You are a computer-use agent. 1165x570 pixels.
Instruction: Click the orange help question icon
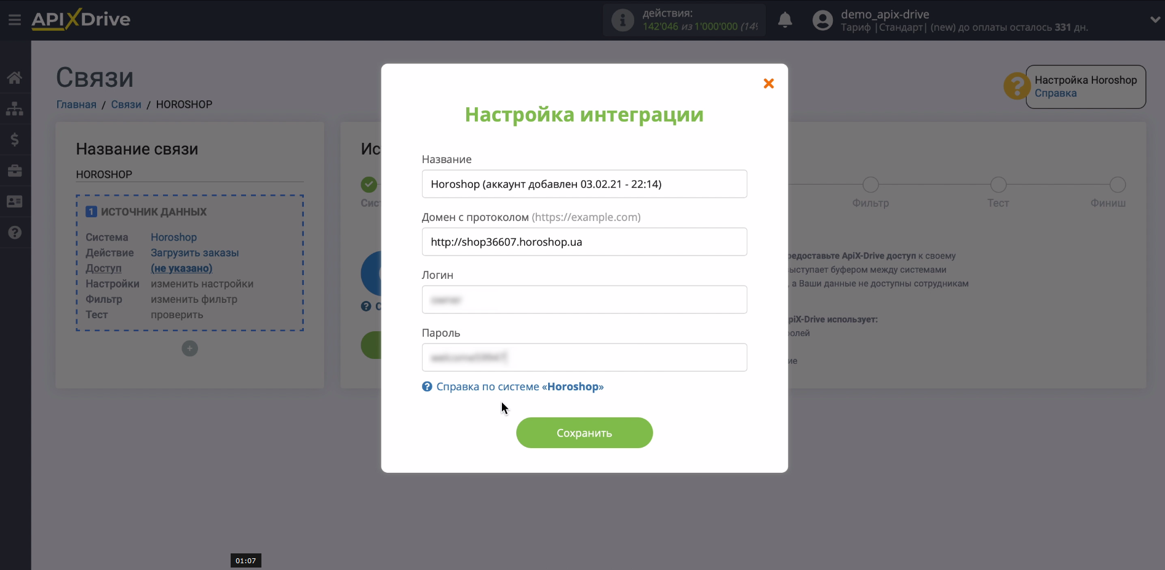[x=1017, y=86]
